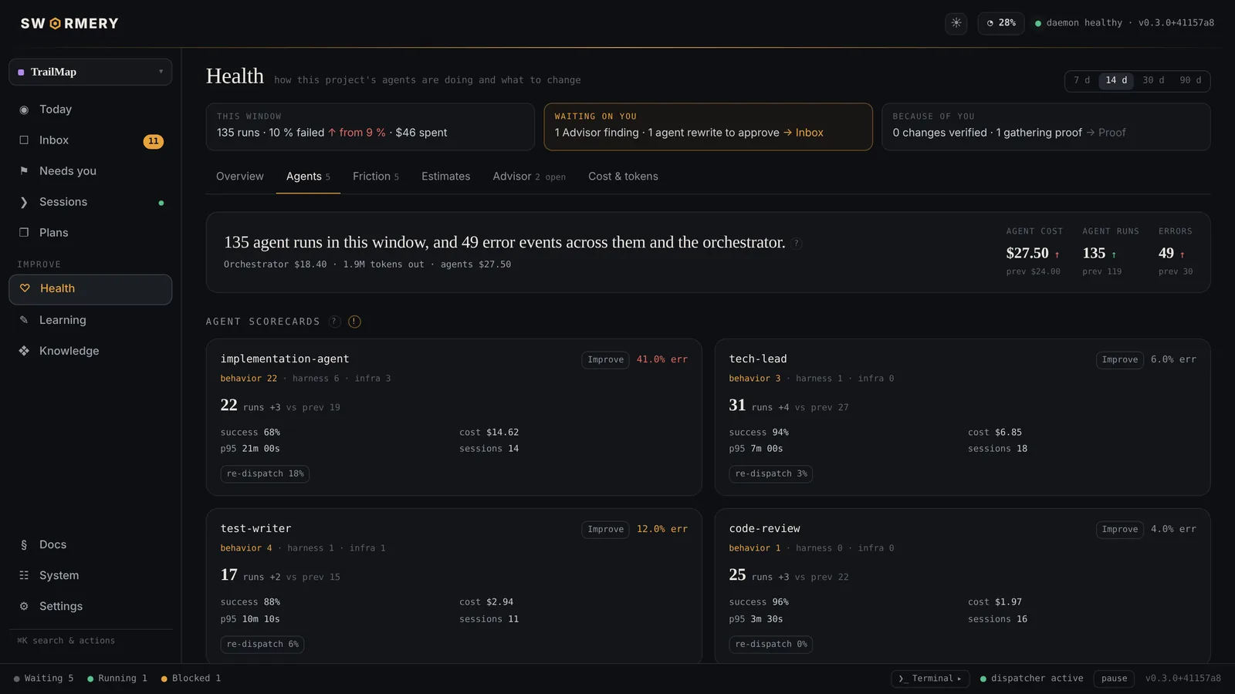Screen dimensions: 1235x694
Task: Click the System list icon
Action: [x=24, y=575]
